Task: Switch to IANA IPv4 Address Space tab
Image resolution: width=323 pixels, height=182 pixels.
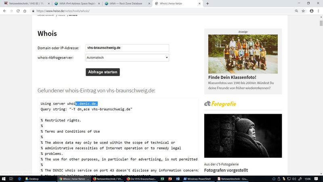Action: coord(77,4)
